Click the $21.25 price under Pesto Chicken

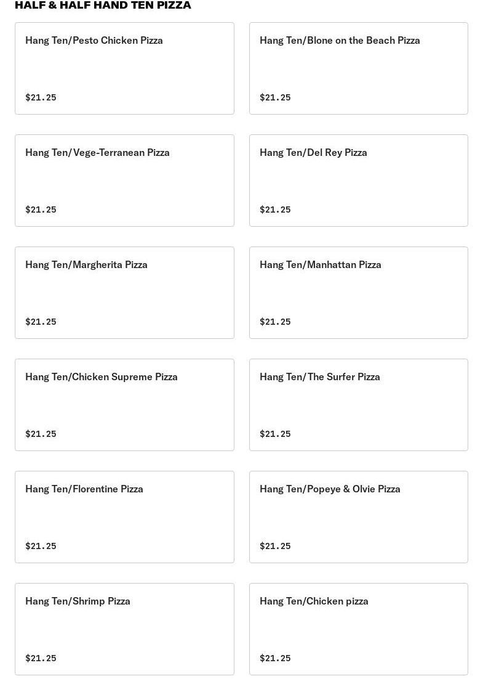point(41,97)
